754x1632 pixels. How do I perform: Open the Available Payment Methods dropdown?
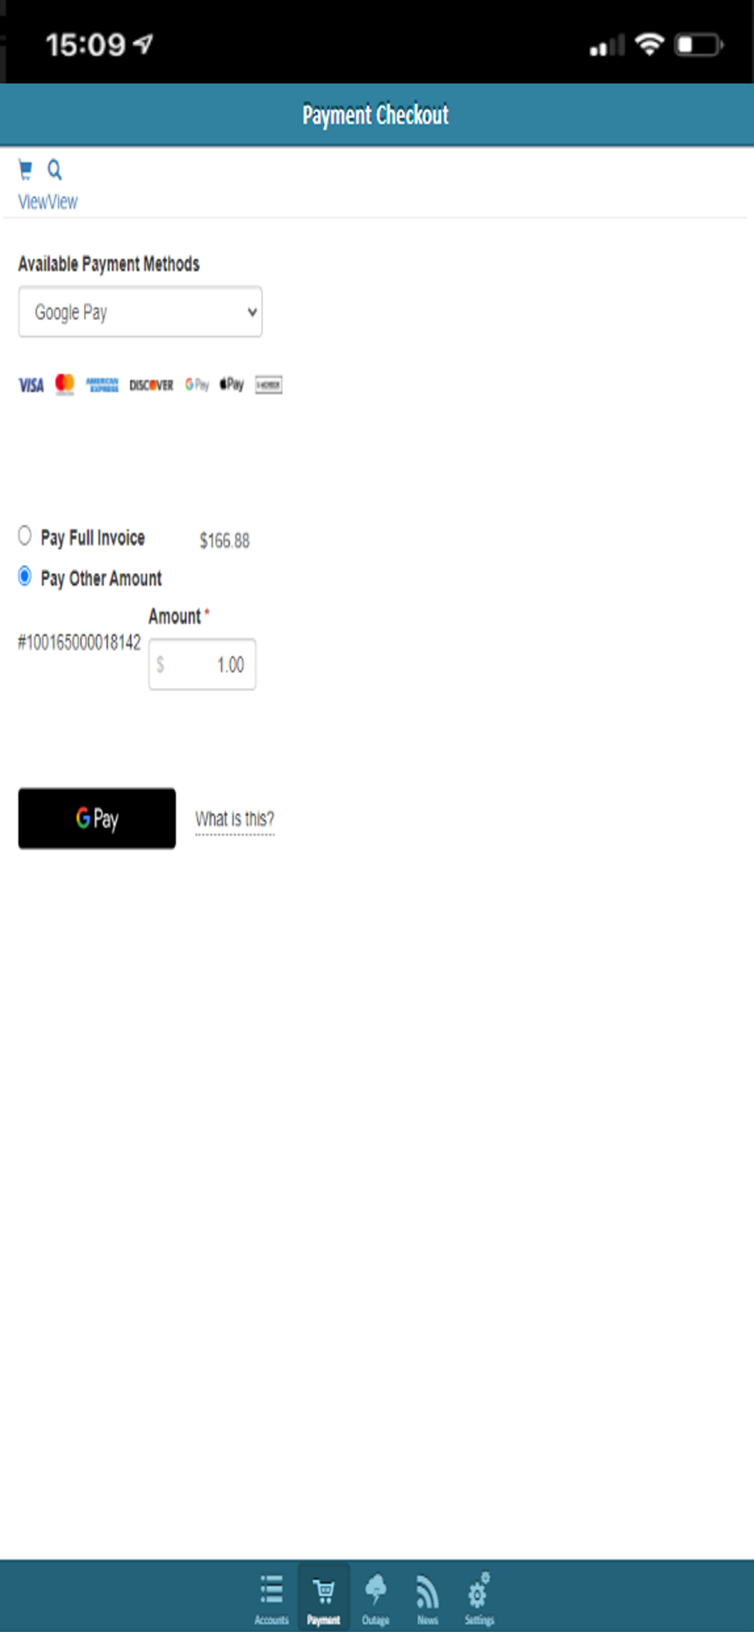pos(140,312)
